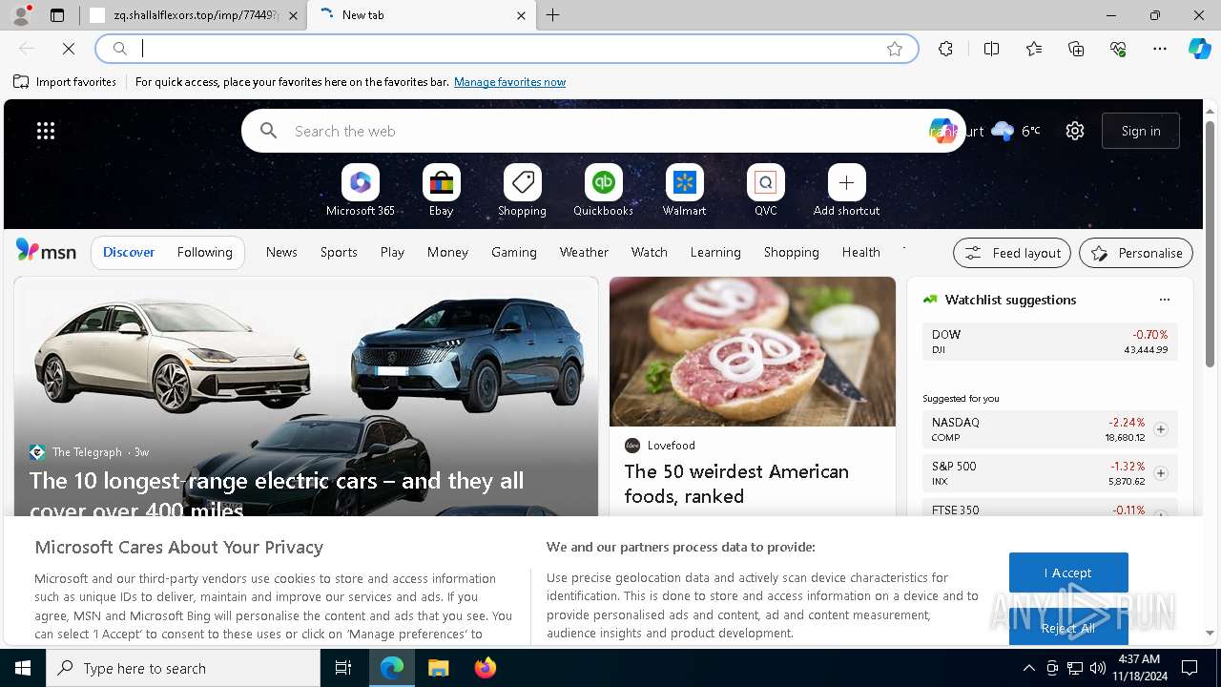Open the weirdest American foods article

pyautogui.click(x=736, y=484)
